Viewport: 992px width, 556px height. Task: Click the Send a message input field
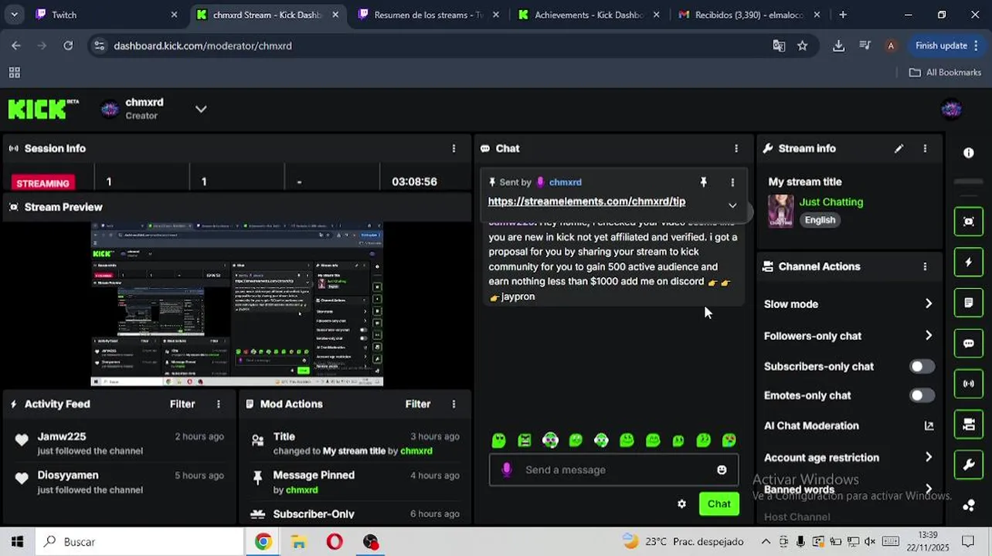coord(613,470)
